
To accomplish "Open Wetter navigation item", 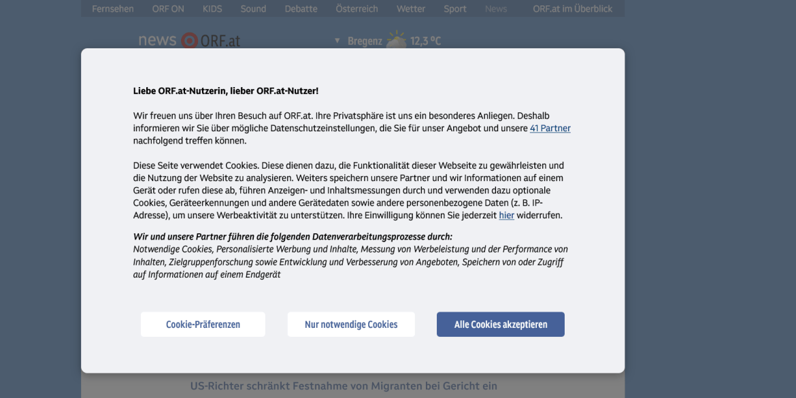I will pos(411,9).
